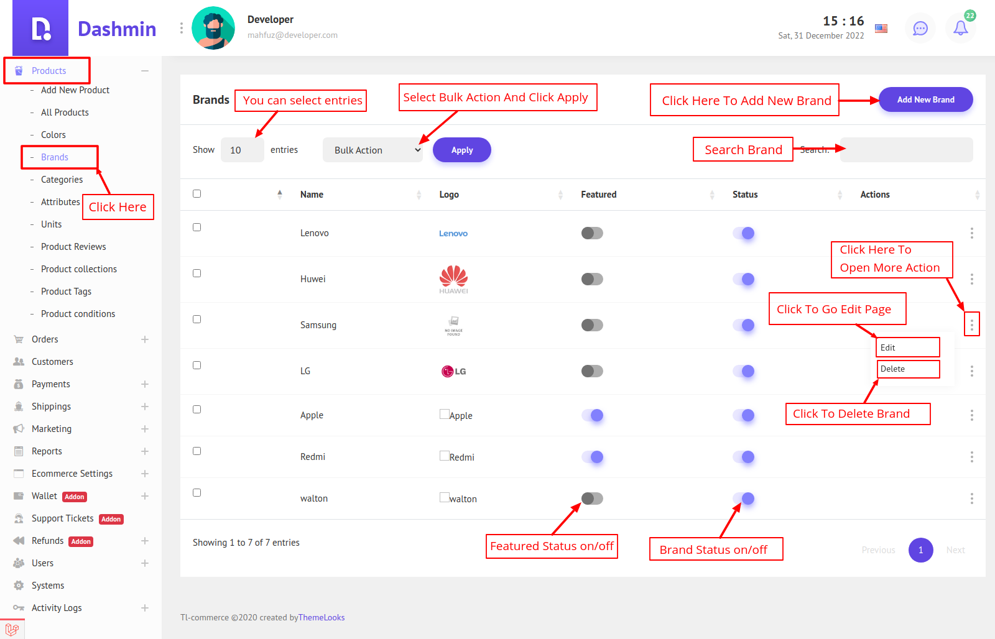
Task: Collapse the Products sidebar section
Action: click(x=144, y=71)
